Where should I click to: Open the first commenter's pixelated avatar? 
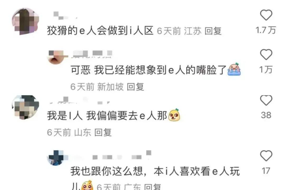pos(25,21)
